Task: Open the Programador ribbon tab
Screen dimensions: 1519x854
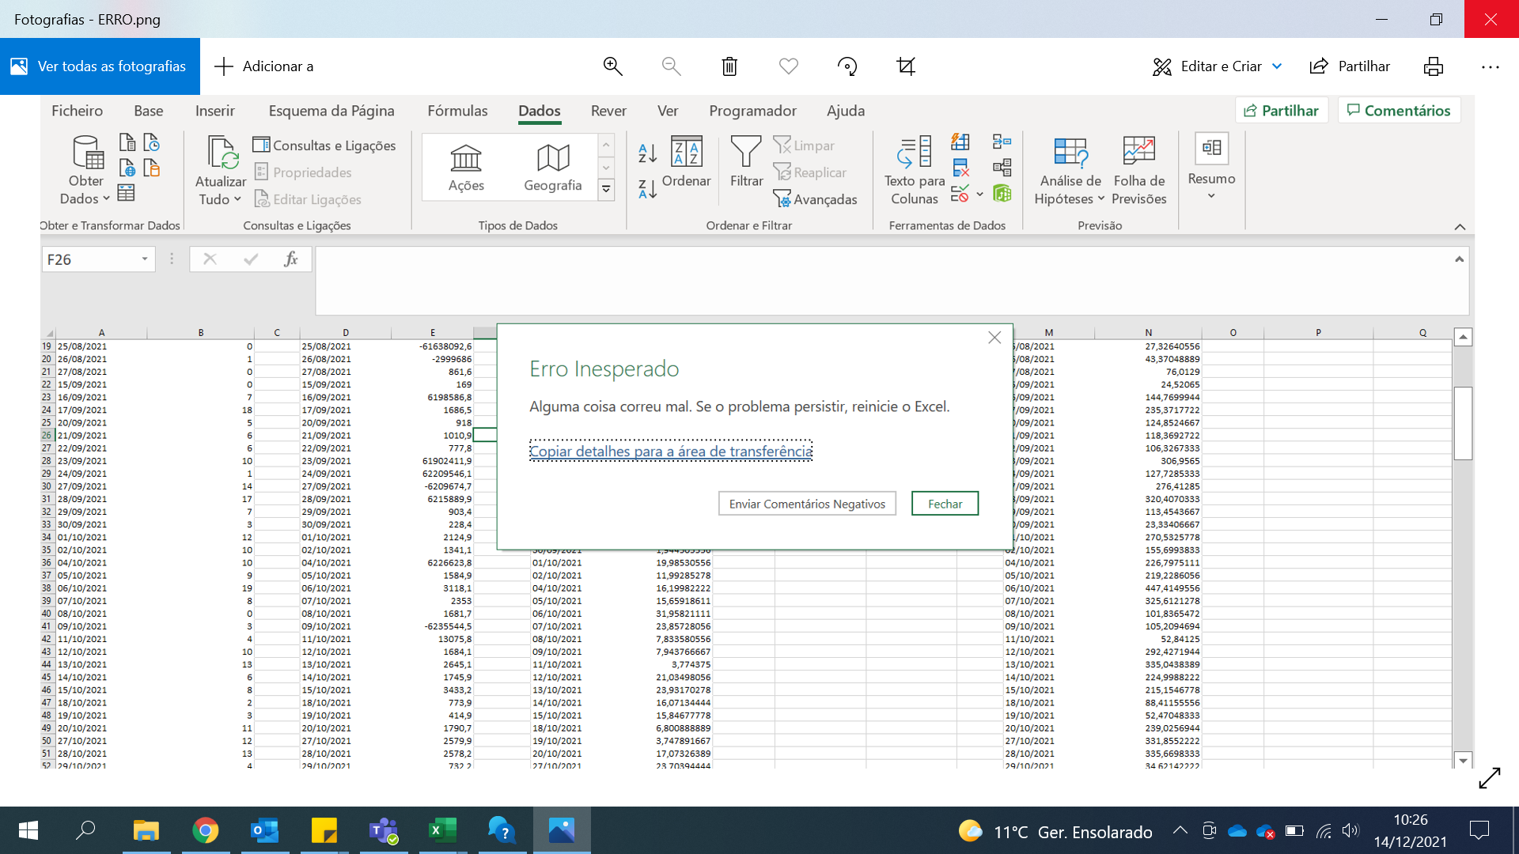Action: 753,111
